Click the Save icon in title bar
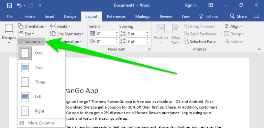The width and height of the screenshot is (264, 128). (9, 6)
